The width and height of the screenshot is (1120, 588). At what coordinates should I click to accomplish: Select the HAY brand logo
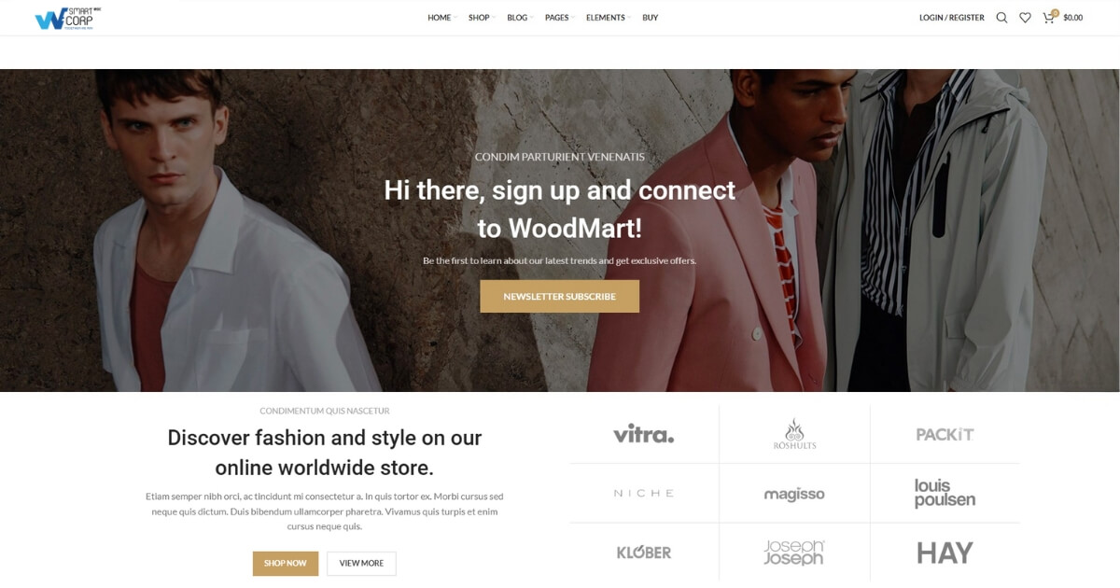coord(945,553)
